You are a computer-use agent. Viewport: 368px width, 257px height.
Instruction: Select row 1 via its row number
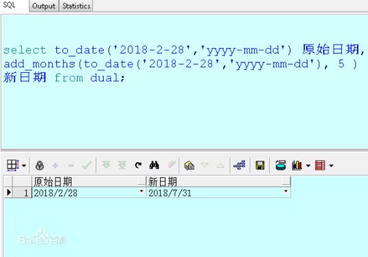pos(22,192)
